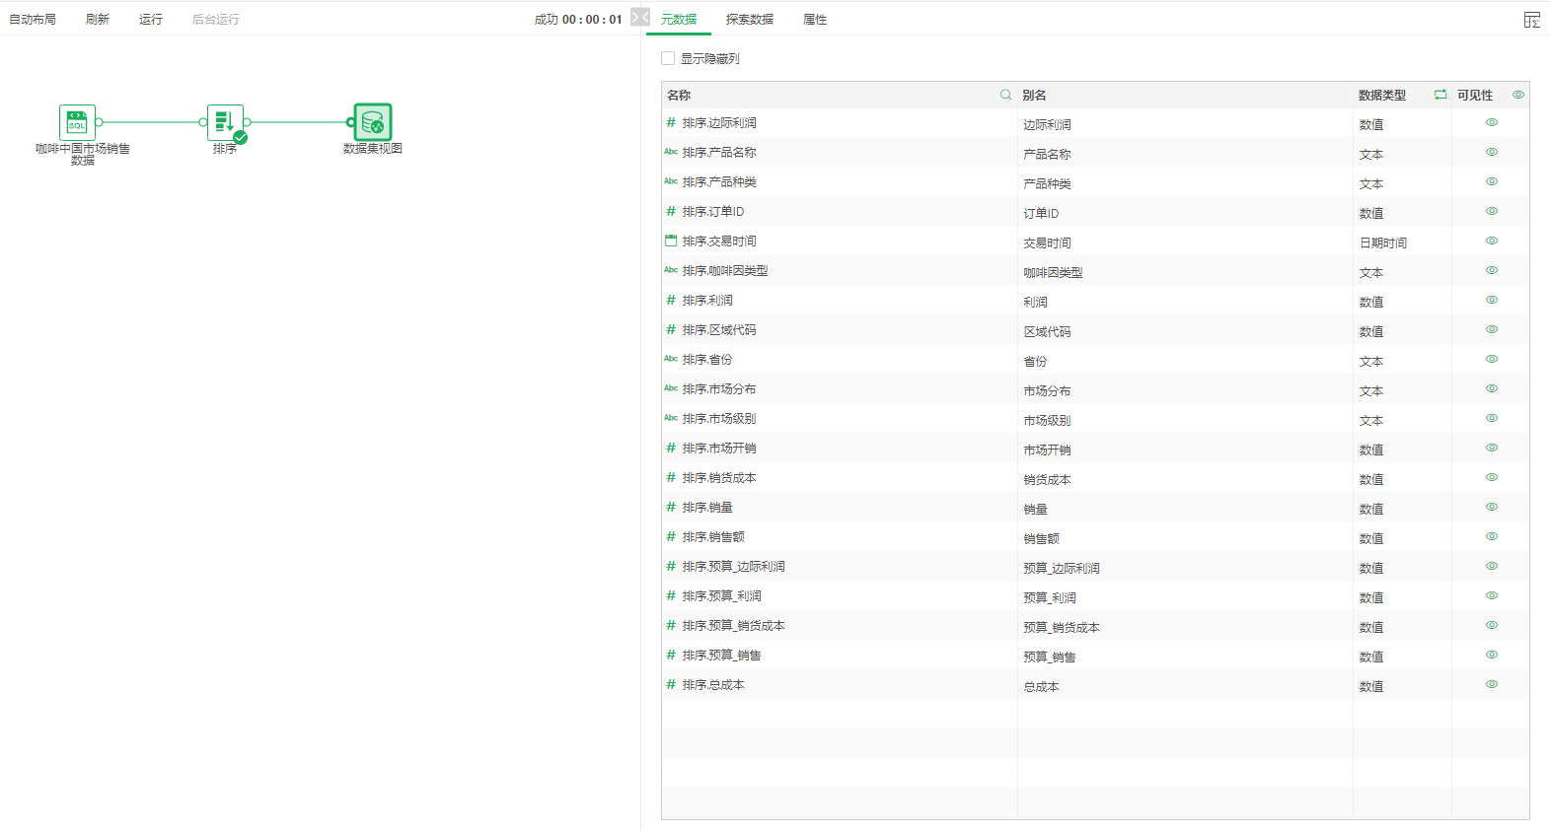Image resolution: width=1550 pixels, height=831 pixels.
Task: Click the search icon in 名称 header
Action: coord(1005,95)
